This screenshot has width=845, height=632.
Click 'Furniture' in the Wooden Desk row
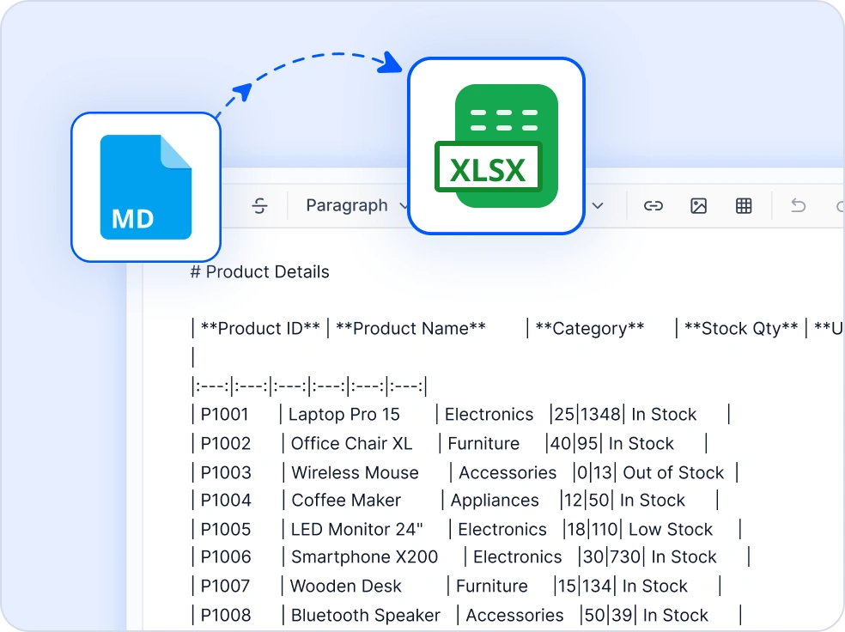pos(492,586)
